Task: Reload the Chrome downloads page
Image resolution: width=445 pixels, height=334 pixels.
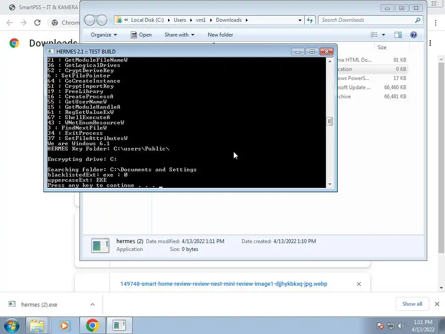Action: [37, 23]
